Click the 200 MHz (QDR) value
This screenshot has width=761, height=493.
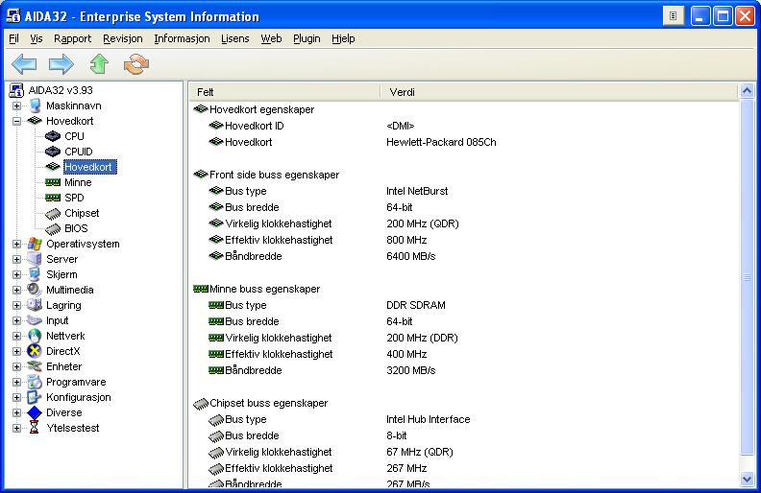point(422,223)
